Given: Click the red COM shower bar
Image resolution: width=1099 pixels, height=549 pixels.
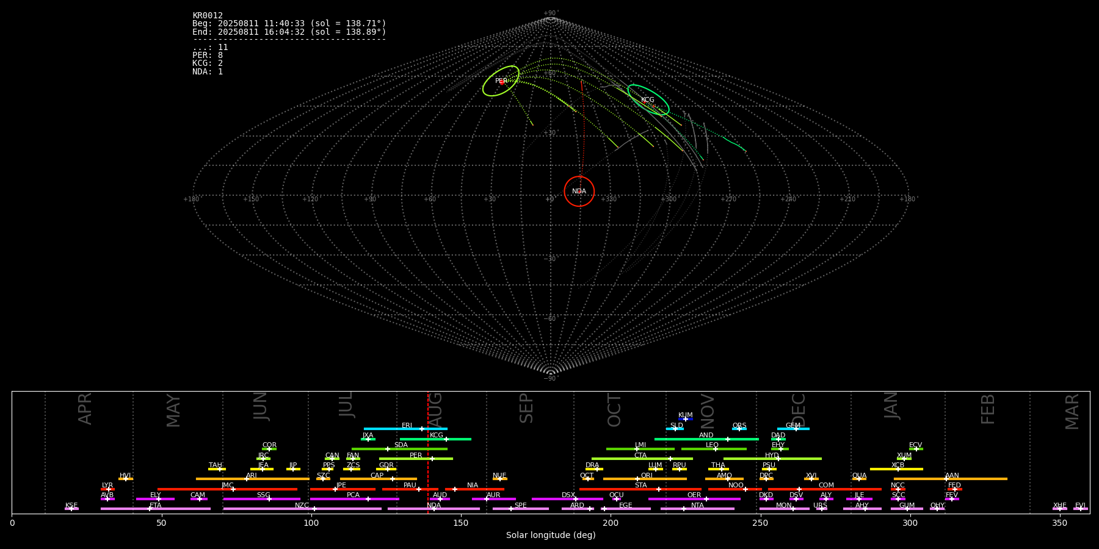Looking at the screenshot, I should tap(825, 489).
